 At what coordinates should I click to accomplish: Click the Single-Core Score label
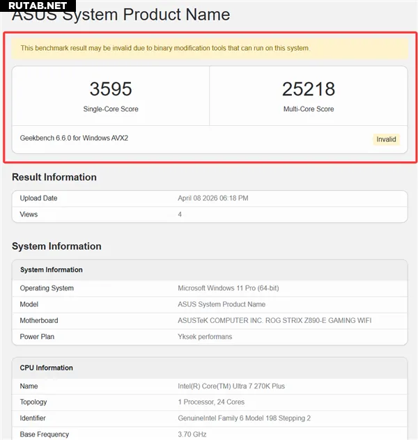click(111, 109)
